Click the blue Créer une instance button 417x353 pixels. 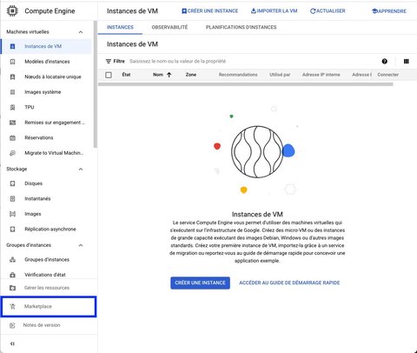[x=200, y=283]
